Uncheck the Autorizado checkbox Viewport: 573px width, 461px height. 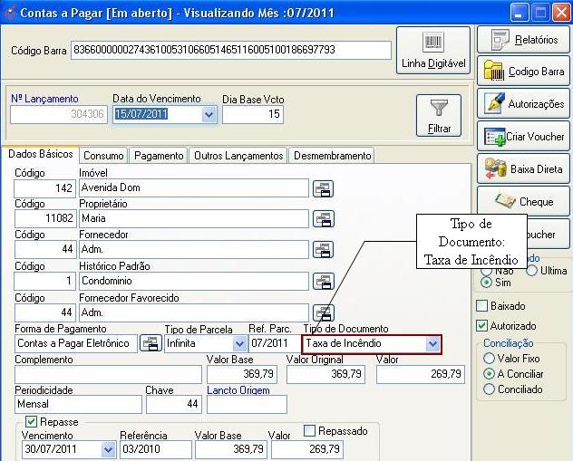pos(482,325)
